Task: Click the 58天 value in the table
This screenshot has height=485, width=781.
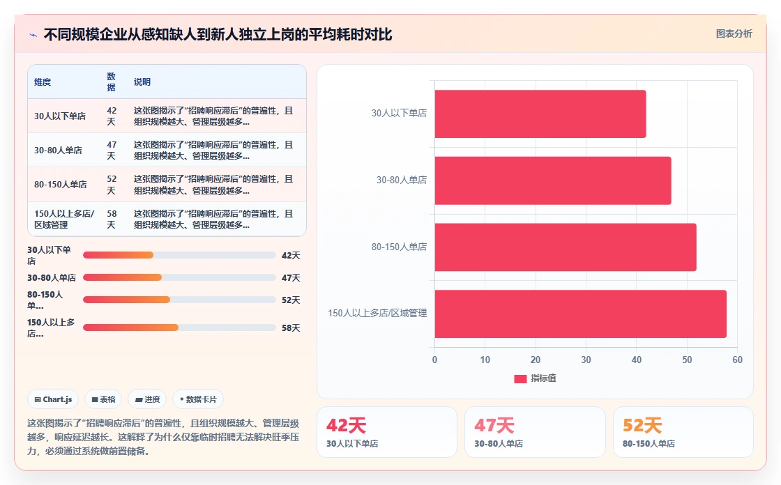Action: [x=112, y=219]
